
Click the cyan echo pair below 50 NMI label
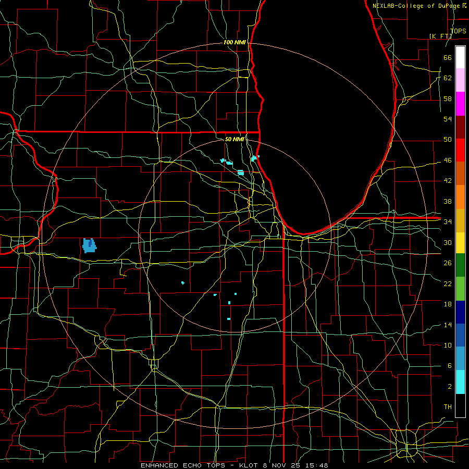click(227, 162)
